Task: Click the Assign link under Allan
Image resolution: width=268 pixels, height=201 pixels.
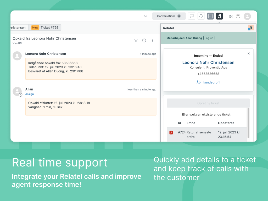Action: point(30,94)
